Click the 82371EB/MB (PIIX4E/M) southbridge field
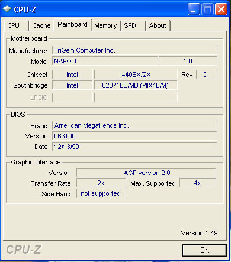The height and width of the screenshot is (262, 231). pyautogui.click(x=136, y=85)
